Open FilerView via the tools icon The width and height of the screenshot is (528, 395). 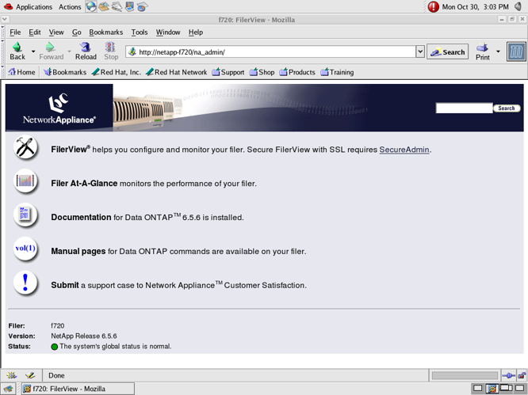[25, 147]
